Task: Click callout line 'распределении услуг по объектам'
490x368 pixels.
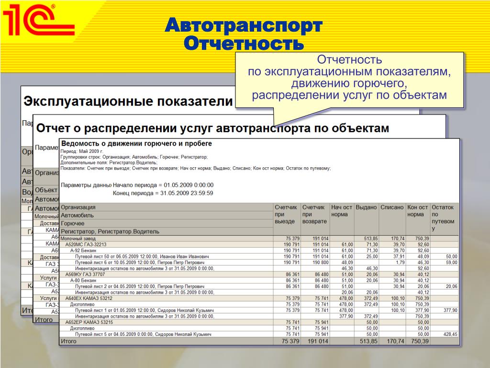Action: click(x=349, y=95)
